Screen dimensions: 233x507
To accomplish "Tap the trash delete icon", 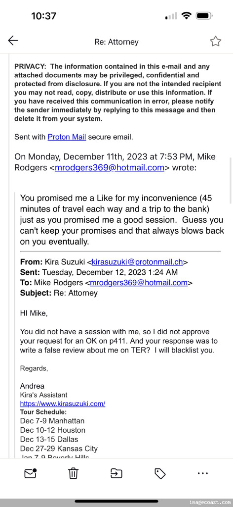I will (x=74, y=473).
